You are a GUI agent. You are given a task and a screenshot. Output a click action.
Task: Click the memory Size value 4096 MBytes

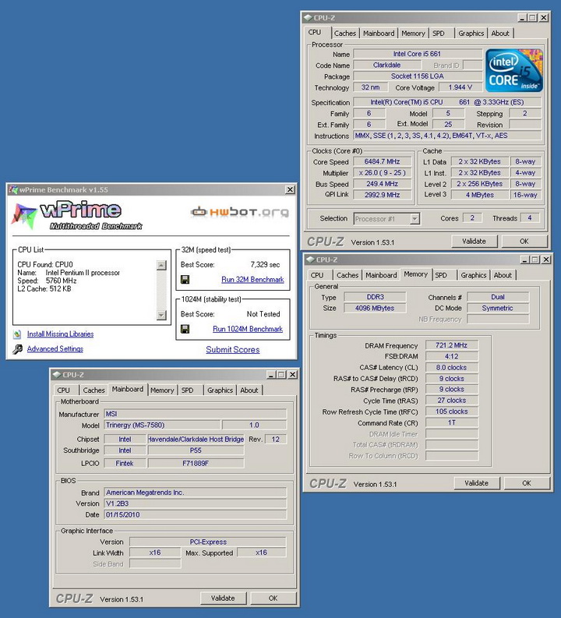pos(375,308)
